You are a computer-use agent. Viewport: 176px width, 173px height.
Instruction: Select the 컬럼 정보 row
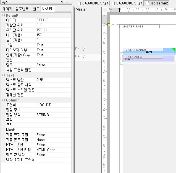point(38,110)
